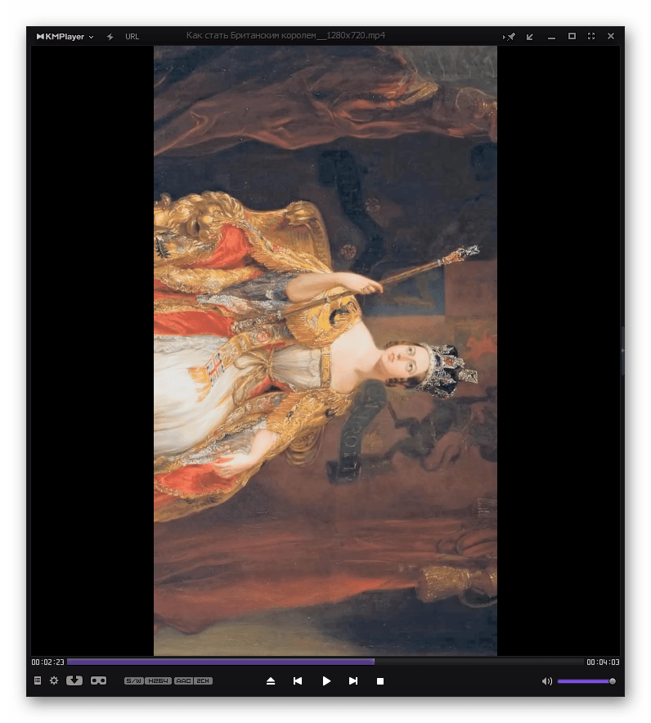Click the lightning bolt icon in title bar
This screenshot has height=723, width=651.
110,37
